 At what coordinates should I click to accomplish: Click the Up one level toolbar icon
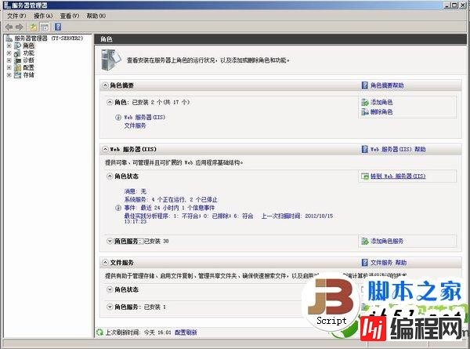click(x=34, y=27)
